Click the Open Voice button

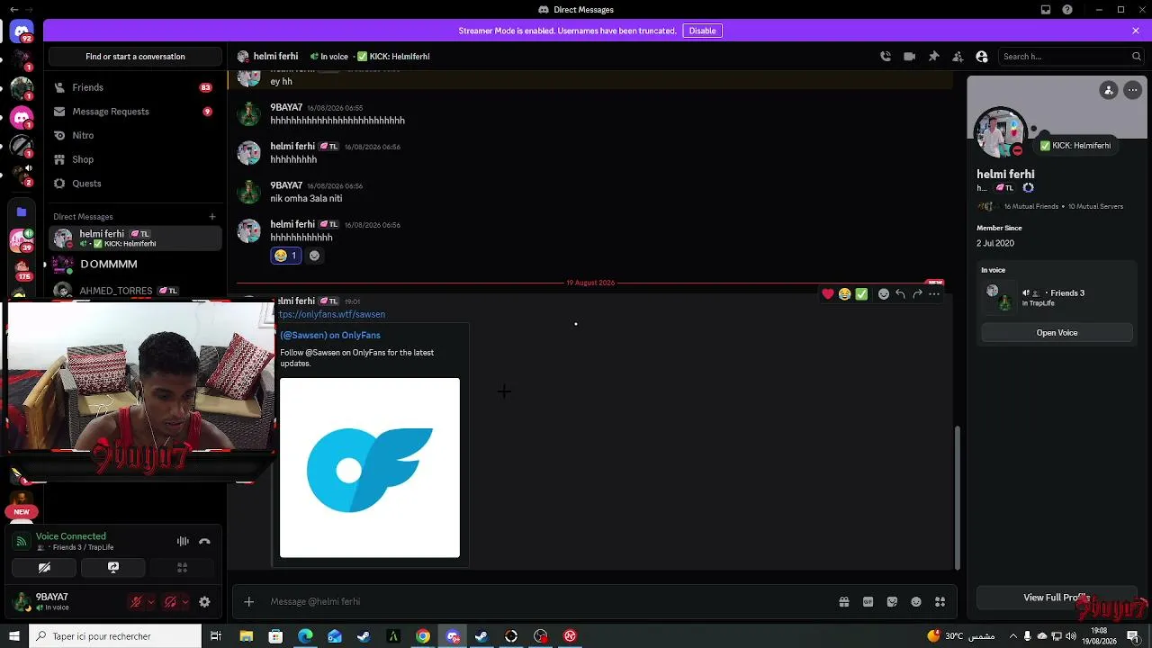[x=1057, y=333]
